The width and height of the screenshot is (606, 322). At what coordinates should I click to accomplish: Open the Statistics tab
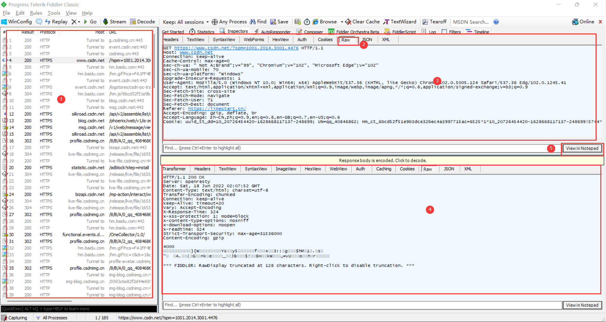pos(202,32)
